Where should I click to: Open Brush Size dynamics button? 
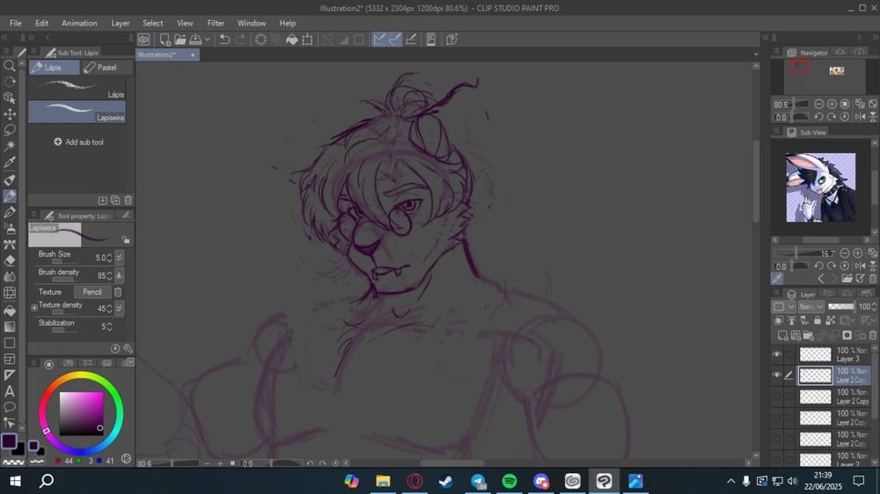[x=119, y=258]
